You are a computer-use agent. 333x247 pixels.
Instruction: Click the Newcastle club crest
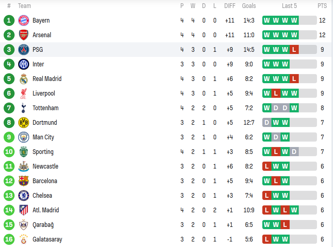click(x=24, y=166)
